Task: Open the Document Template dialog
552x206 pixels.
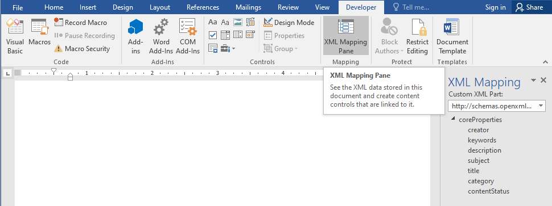Action: click(452, 36)
